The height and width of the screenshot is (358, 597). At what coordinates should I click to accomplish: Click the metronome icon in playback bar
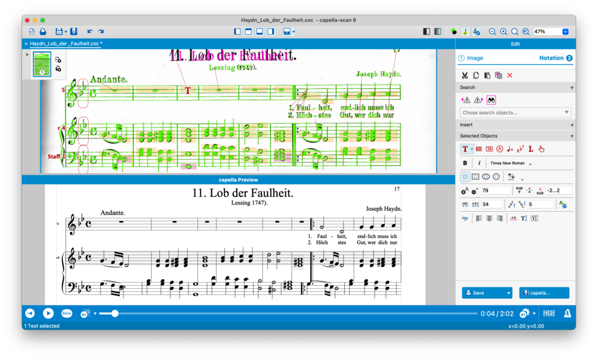pyautogui.click(x=567, y=313)
